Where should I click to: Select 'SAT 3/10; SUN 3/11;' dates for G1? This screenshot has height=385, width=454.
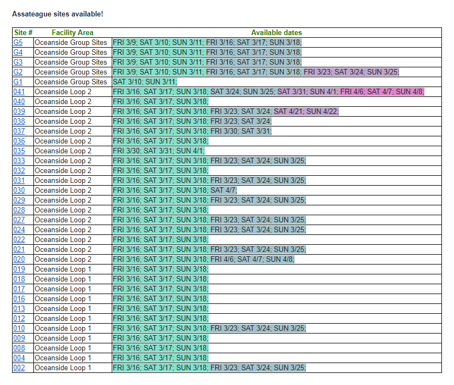(x=145, y=82)
